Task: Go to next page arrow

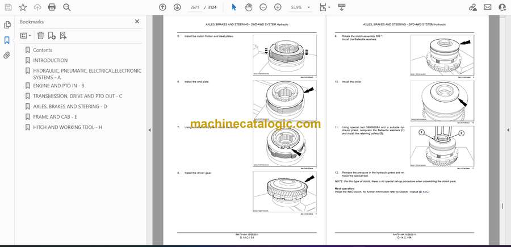Action: click(177, 7)
